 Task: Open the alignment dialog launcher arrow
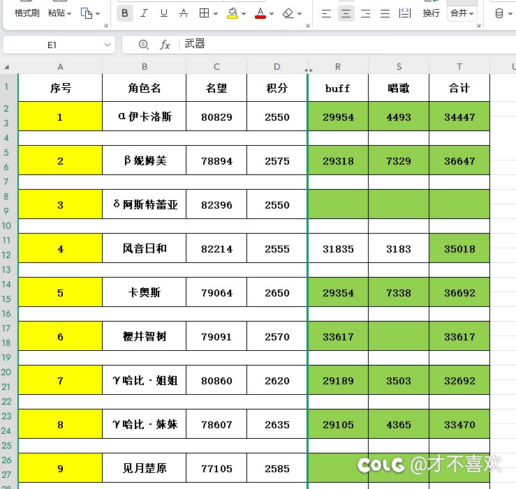tap(478, 25)
